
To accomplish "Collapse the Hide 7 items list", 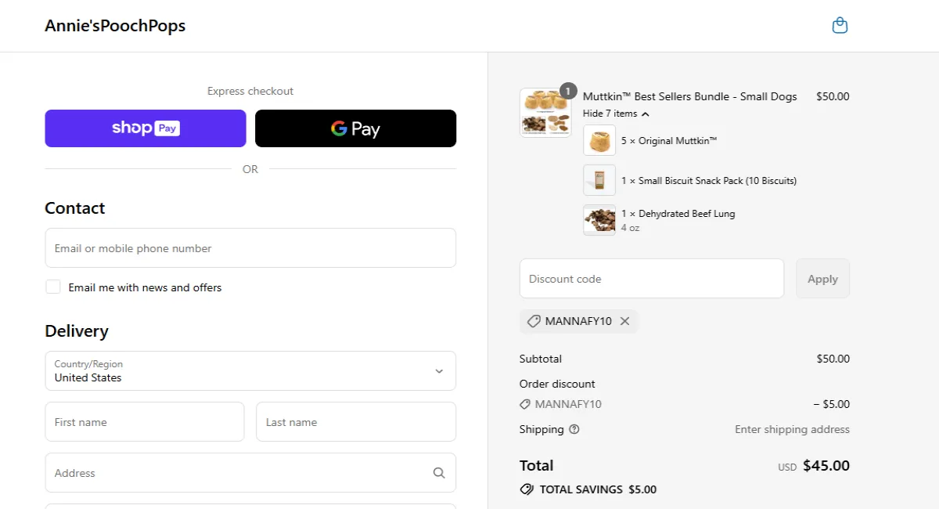I will [x=616, y=114].
